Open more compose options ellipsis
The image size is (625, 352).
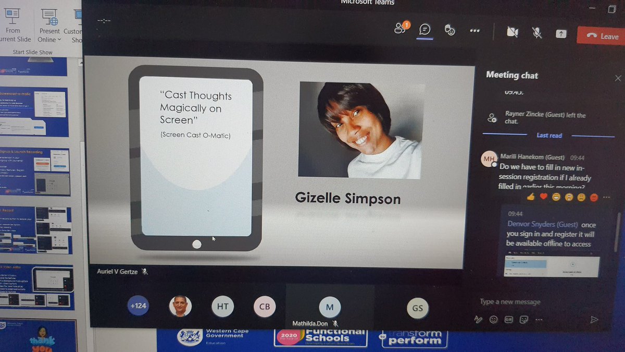click(x=538, y=320)
